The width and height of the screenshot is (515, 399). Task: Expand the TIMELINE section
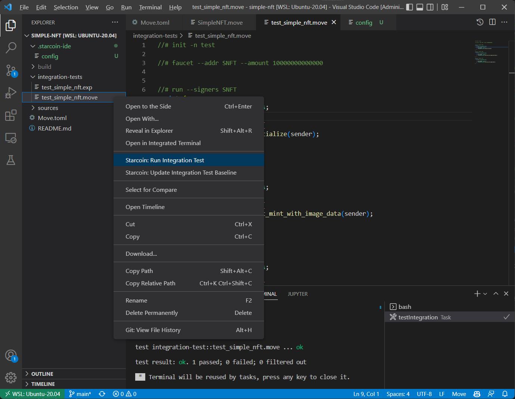click(x=74, y=384)
